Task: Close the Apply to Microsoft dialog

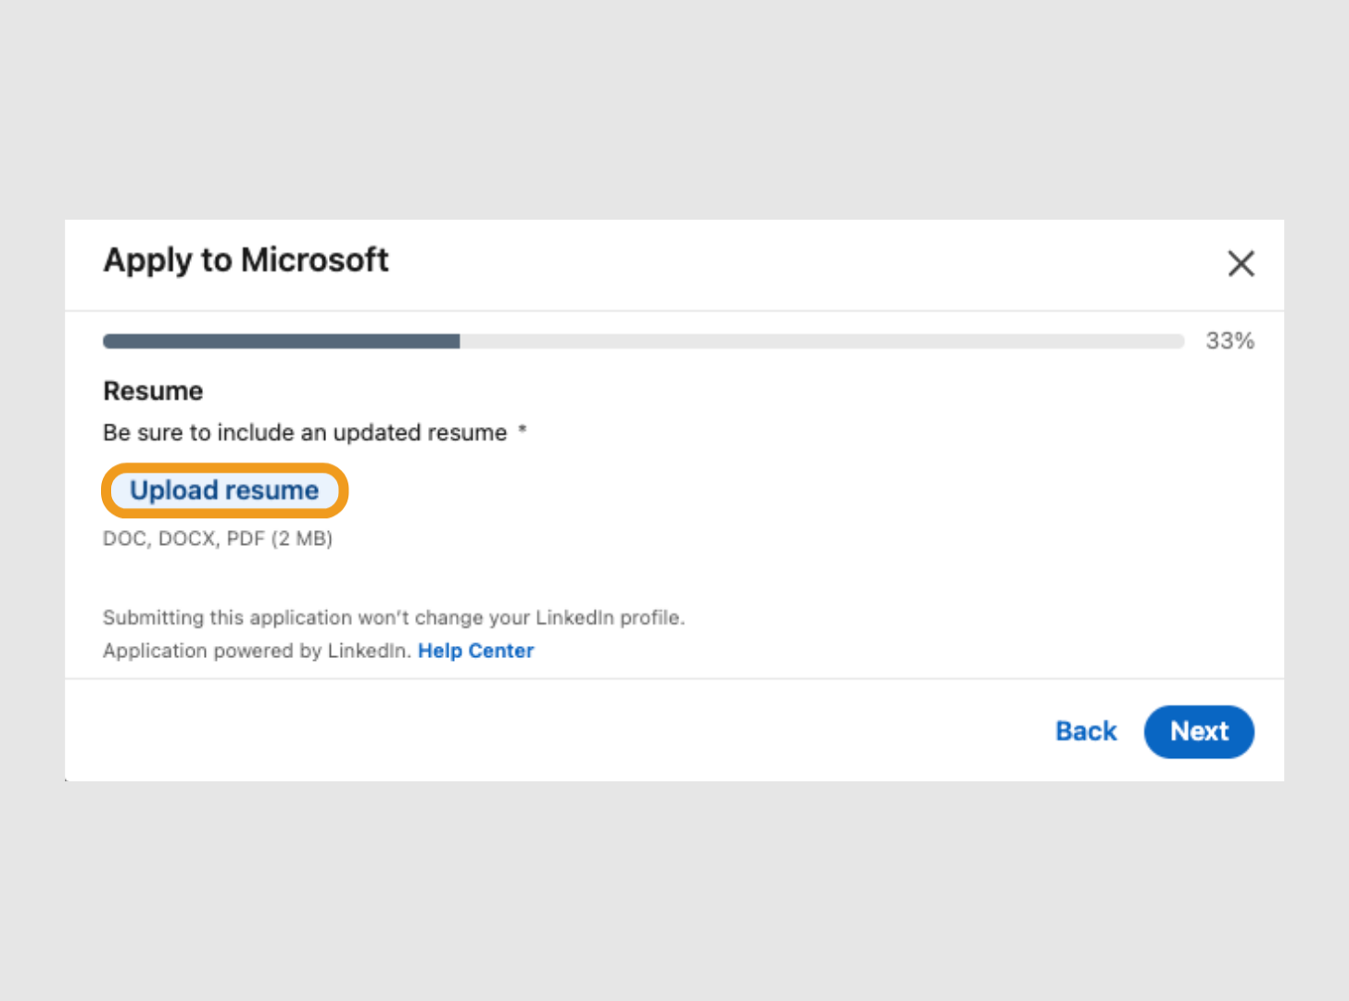Action: point(1241,263)
